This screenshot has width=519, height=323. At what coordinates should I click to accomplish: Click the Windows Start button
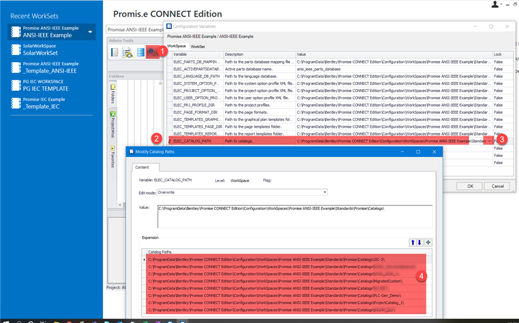coord(5,320)
